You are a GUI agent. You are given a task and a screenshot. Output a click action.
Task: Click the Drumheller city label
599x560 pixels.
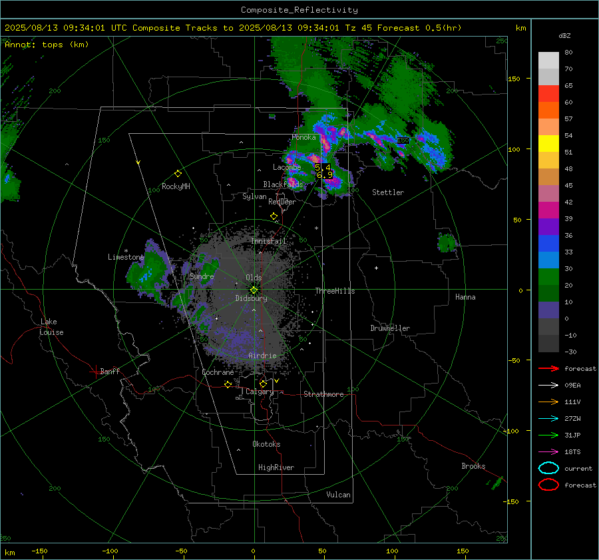[x=390, y=328]
